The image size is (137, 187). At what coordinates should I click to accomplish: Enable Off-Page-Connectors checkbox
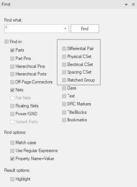(12, 82)
